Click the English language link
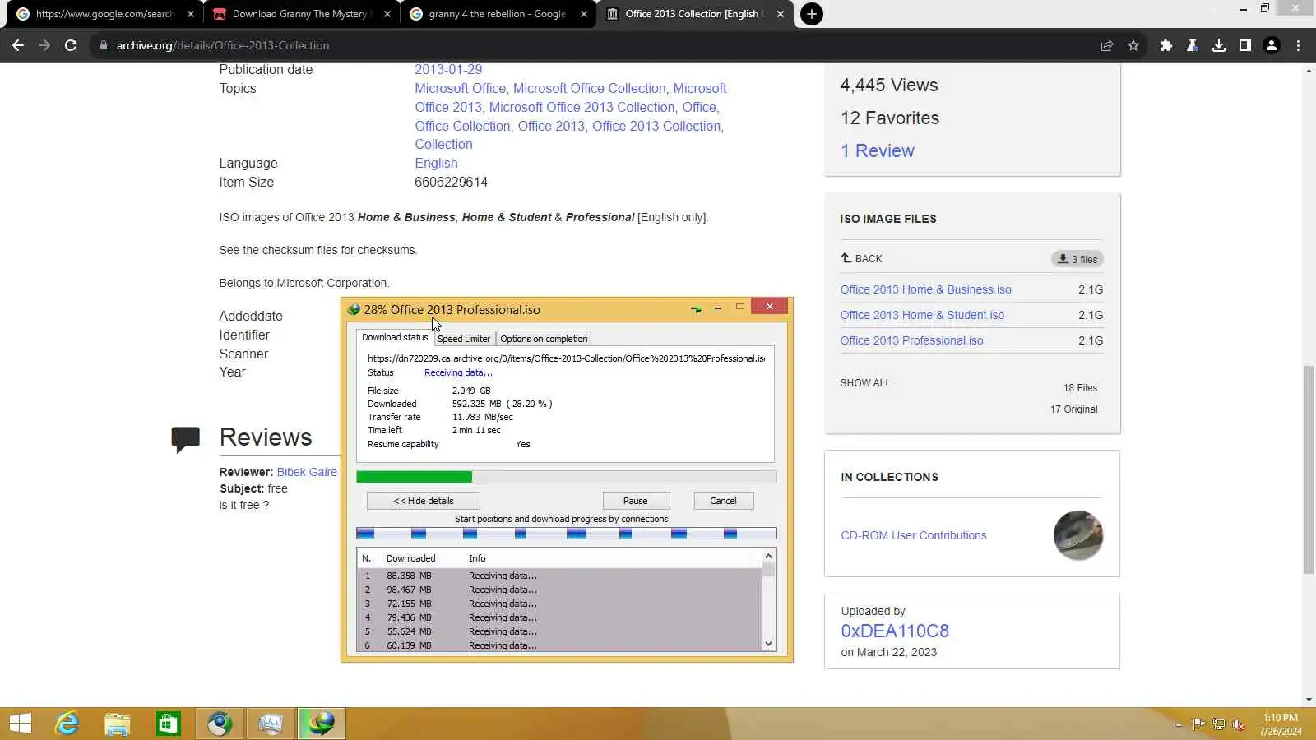The height and width of the screenshot is (740, 1316). [x=436, y=164]
